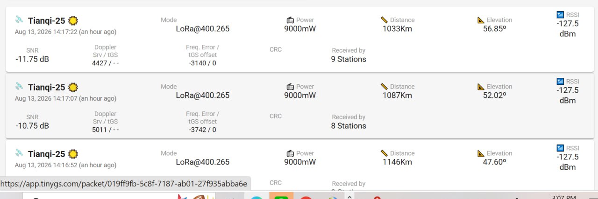Click frequency error value -3742 / 0
The width and height of the screenshot is (598, 199).
tap(202, 130)
